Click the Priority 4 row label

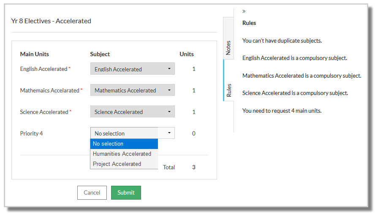click(32, 133)
